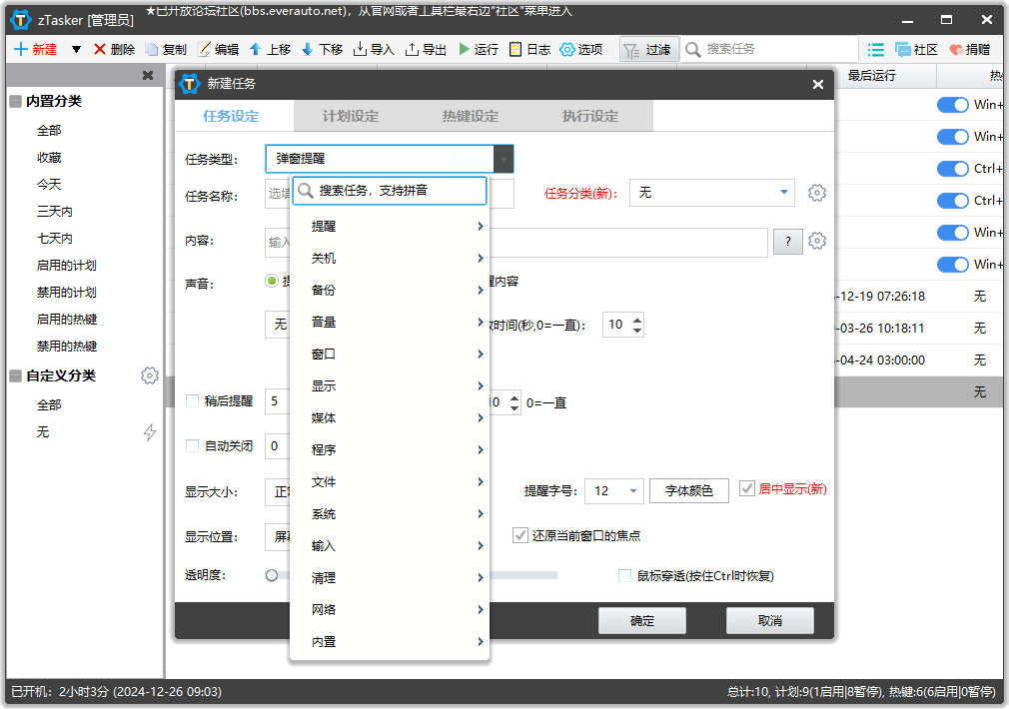This screenshot has width=1009, height=709.
Task: Uncheck 居中显示(新) option
Action: (747, 489)
